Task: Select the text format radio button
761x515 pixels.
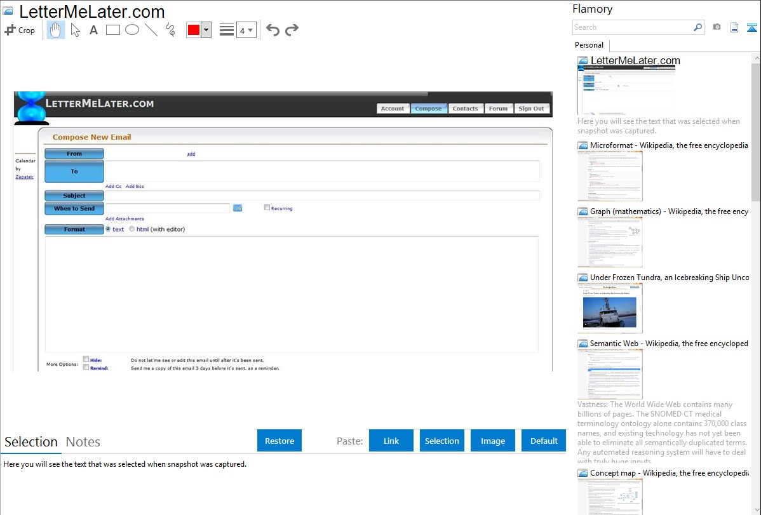Action: tap(108, 229)
